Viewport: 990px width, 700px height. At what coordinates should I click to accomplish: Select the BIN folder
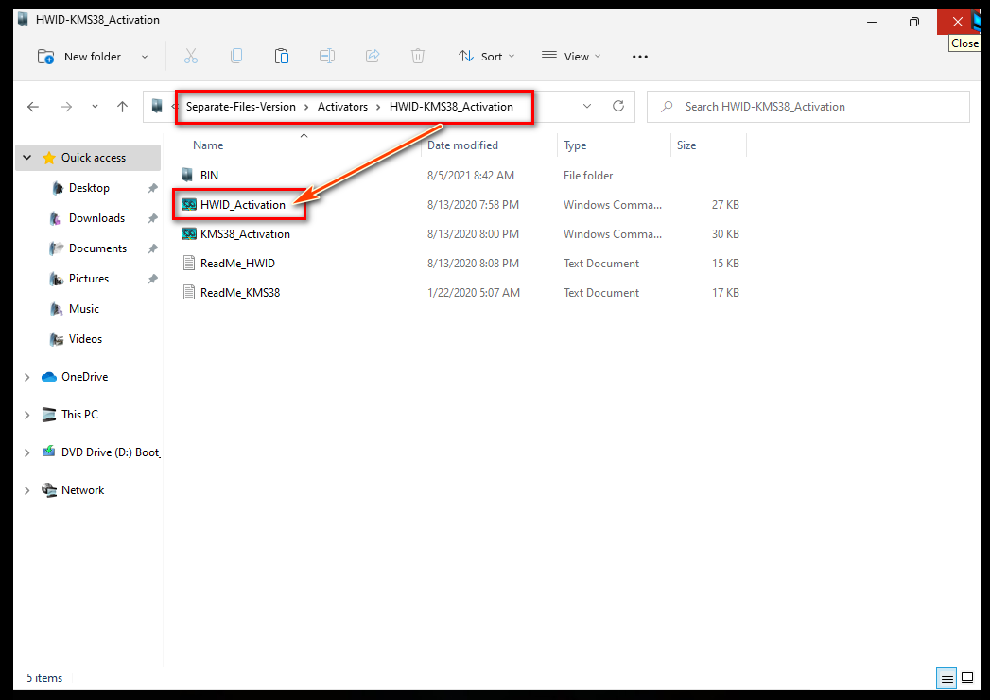(x=209, y=176)
